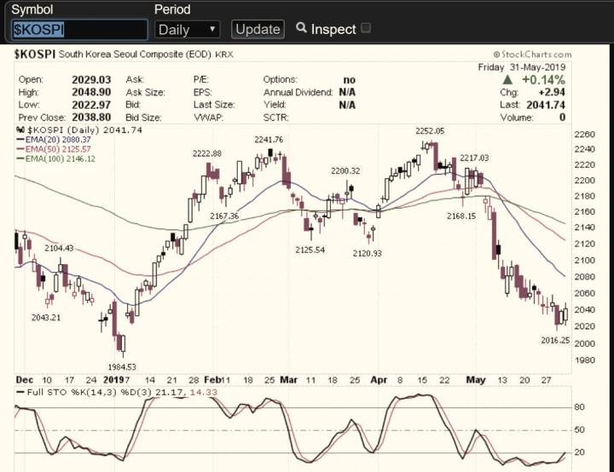This screenshot has width=614, height=472.
Task: Click the Volume value 0
Action: [x=562, y=118]
